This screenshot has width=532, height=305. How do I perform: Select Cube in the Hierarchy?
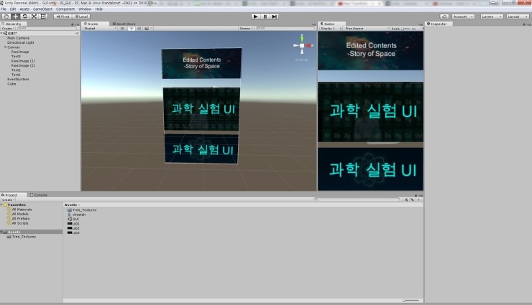[12, 84]
